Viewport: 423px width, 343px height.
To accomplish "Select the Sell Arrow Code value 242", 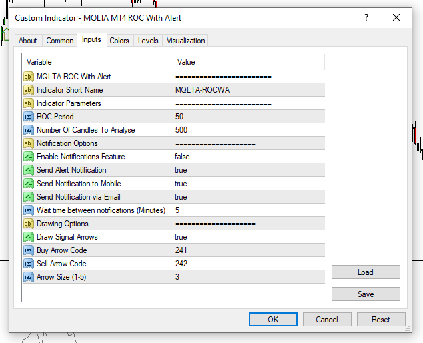I will pos(181,264).
